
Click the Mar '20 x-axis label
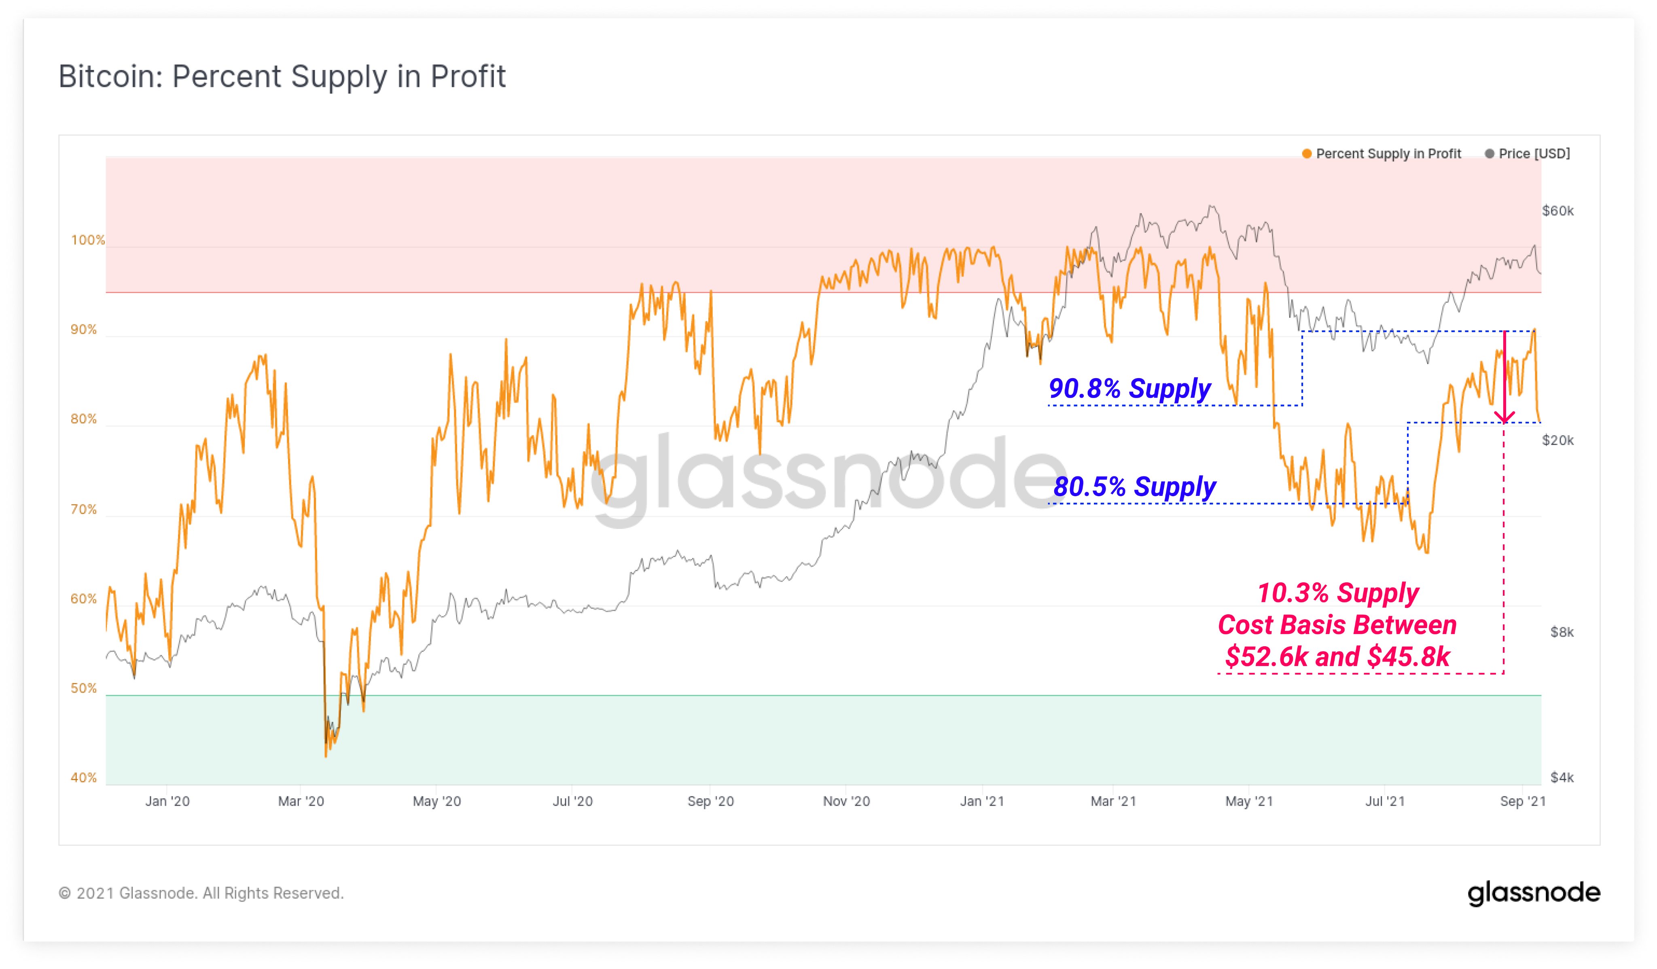tap(301, 801)
